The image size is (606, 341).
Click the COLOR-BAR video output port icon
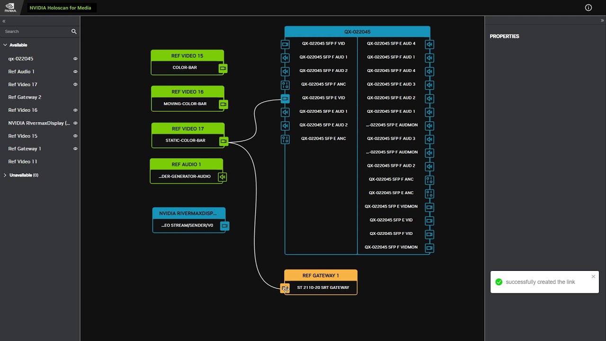point(223,68)
